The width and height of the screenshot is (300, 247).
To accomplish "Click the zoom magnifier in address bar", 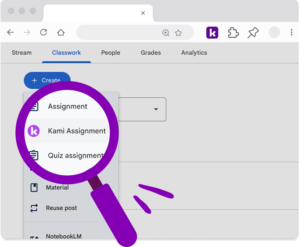I will [166, 33].
